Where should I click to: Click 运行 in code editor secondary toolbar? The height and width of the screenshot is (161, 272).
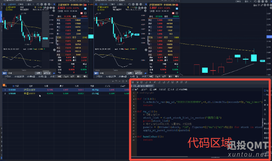(144, 89)
